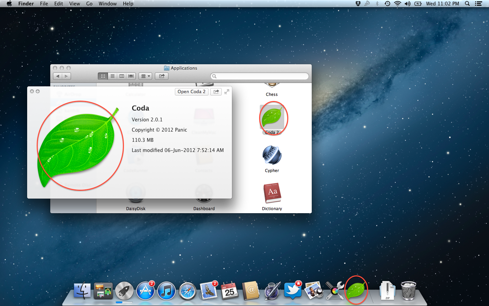The height and width of the screenshot is (306, 489).
Task: Open the volume control menu
Action: (x=407, y=4)
